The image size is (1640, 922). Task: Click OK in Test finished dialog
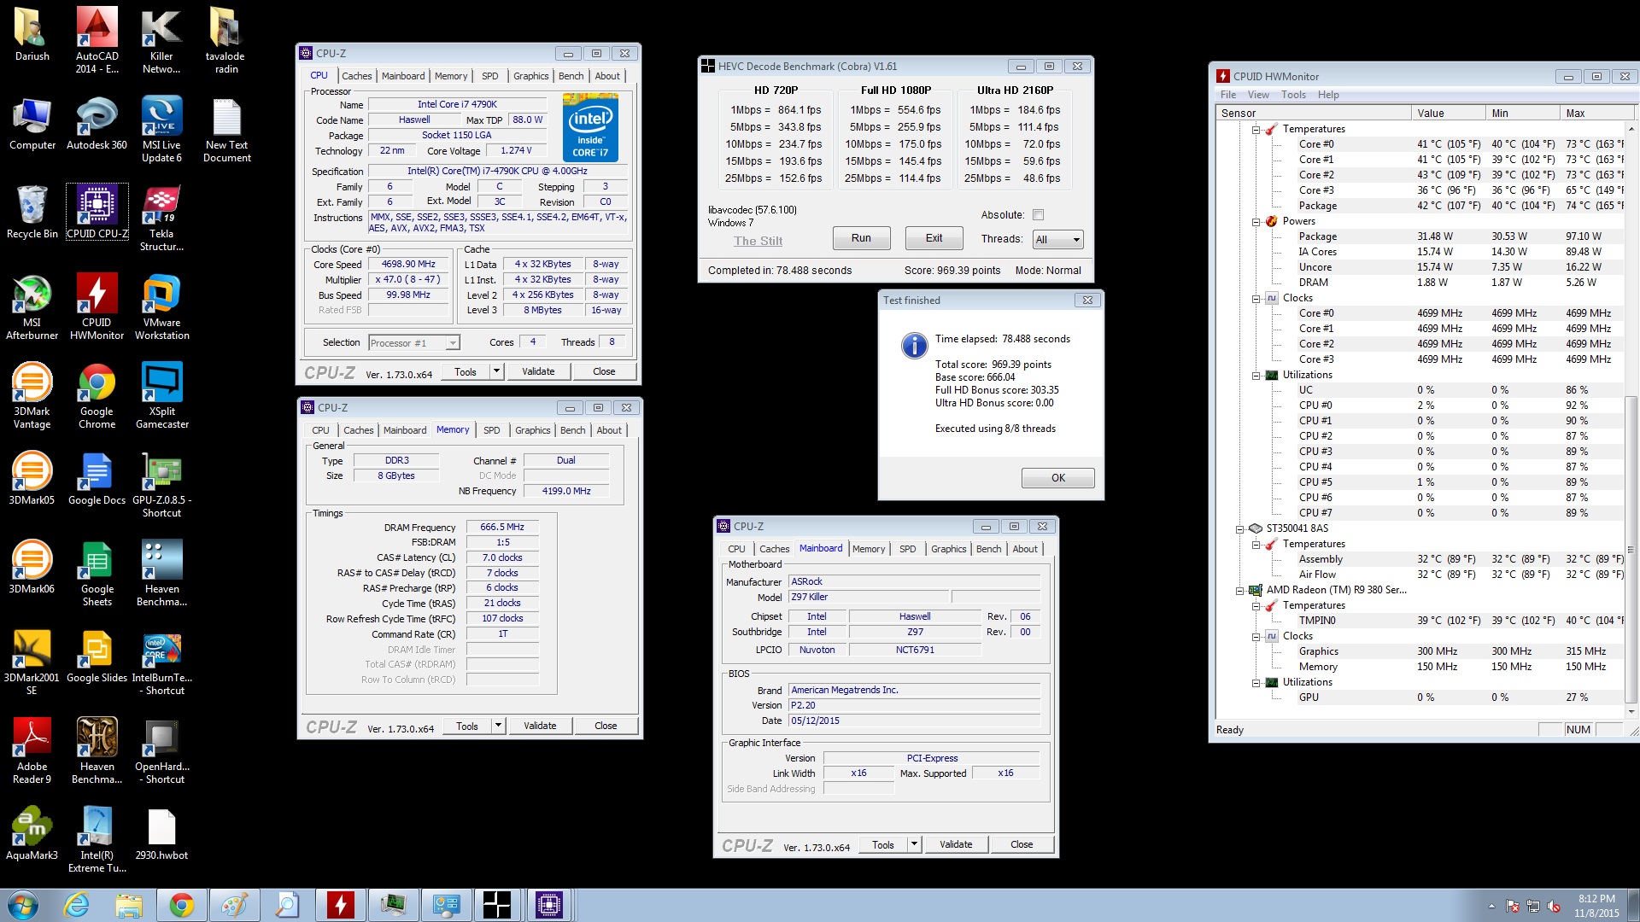(x=1057, y=478)
